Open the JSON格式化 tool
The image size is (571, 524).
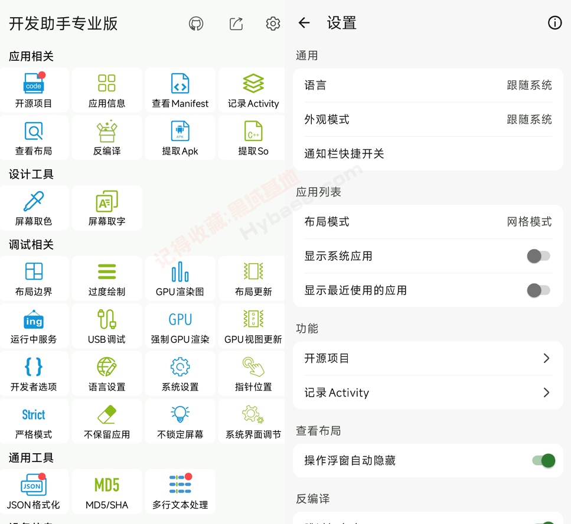[34, 492]
